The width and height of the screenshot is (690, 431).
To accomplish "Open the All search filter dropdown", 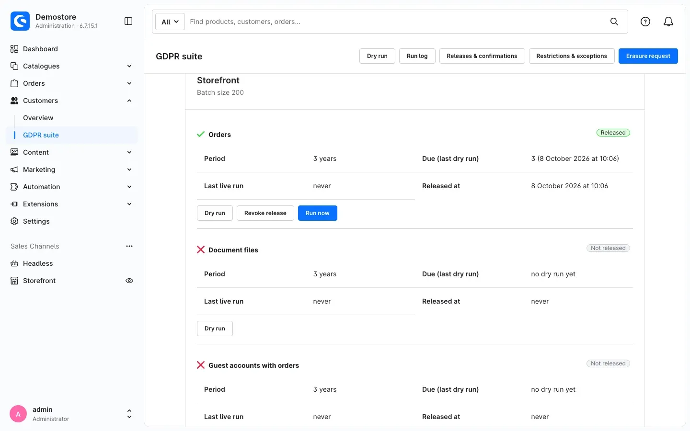I will coord(170,22).
